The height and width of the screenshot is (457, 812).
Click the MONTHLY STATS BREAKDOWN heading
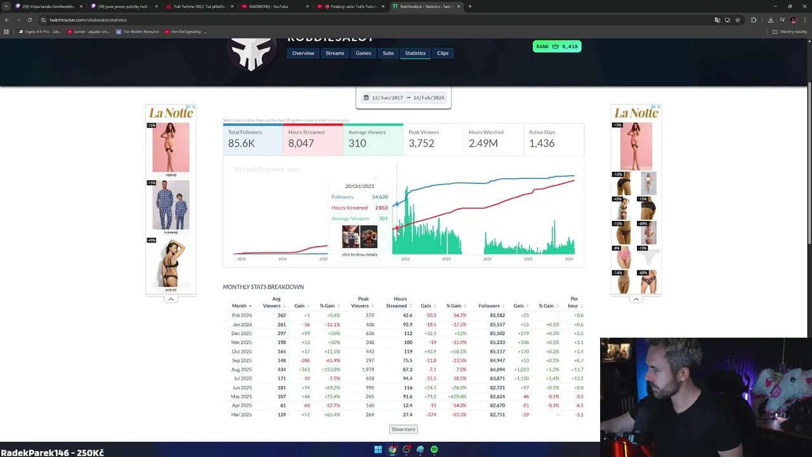[x=263, y=287]
